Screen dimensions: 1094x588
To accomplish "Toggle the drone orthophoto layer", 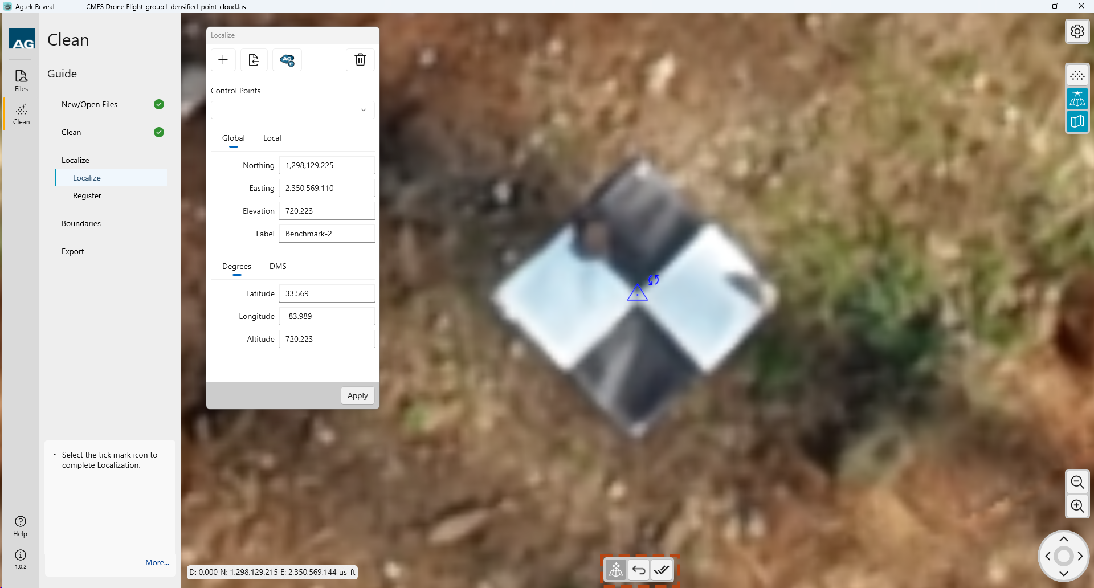I will (1077, 99).
